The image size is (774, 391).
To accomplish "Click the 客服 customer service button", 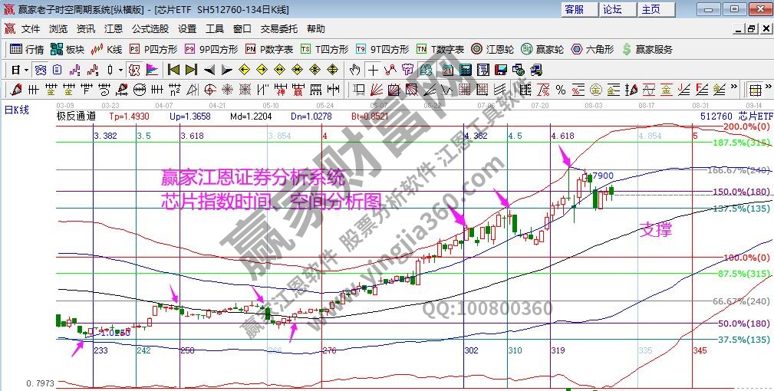I will pyautogui.click(x=575, y=9).
